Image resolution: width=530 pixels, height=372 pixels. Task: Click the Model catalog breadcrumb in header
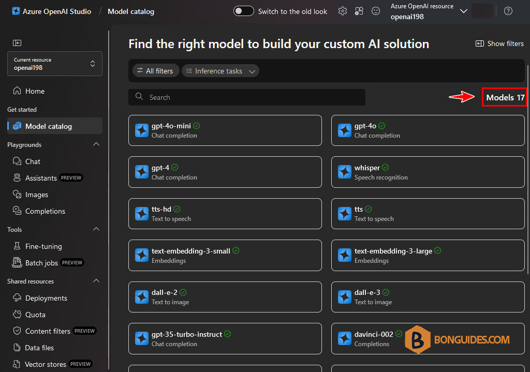click(x=131, y=11)
